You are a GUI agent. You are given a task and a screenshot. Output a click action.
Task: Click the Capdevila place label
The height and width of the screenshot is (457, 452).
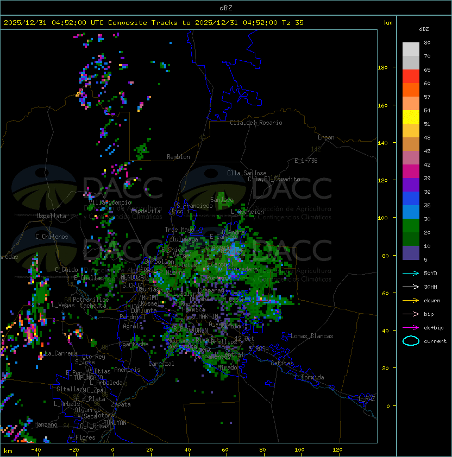[x=146, y=211]
